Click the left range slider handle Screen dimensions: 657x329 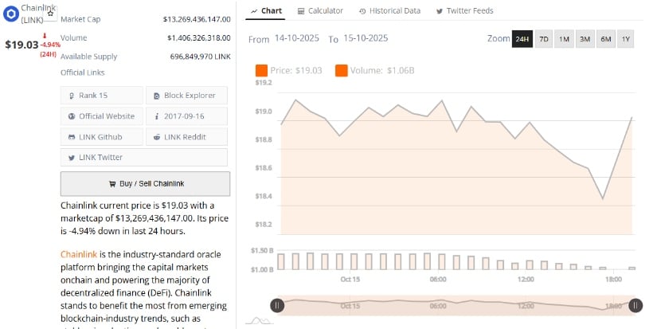[x=276, y=304]
